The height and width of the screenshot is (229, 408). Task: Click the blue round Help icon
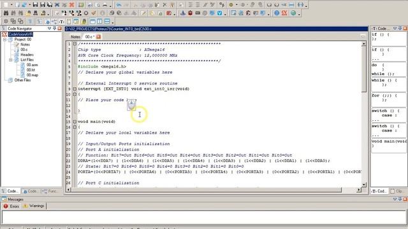277,13
